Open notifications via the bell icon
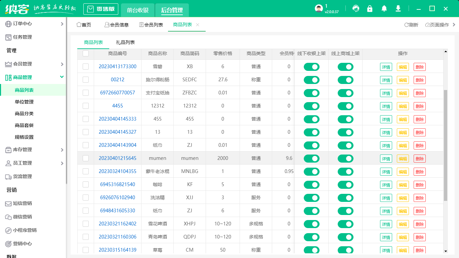This screenshot has height=258, width=459. pos(384,8)
